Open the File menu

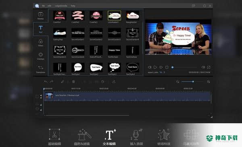pos(44,6)
